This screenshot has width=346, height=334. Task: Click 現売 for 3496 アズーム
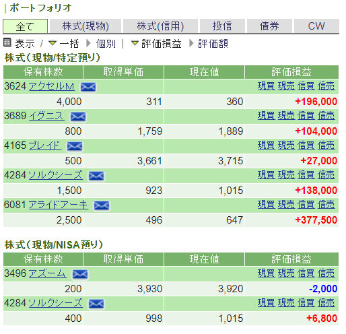286,273
